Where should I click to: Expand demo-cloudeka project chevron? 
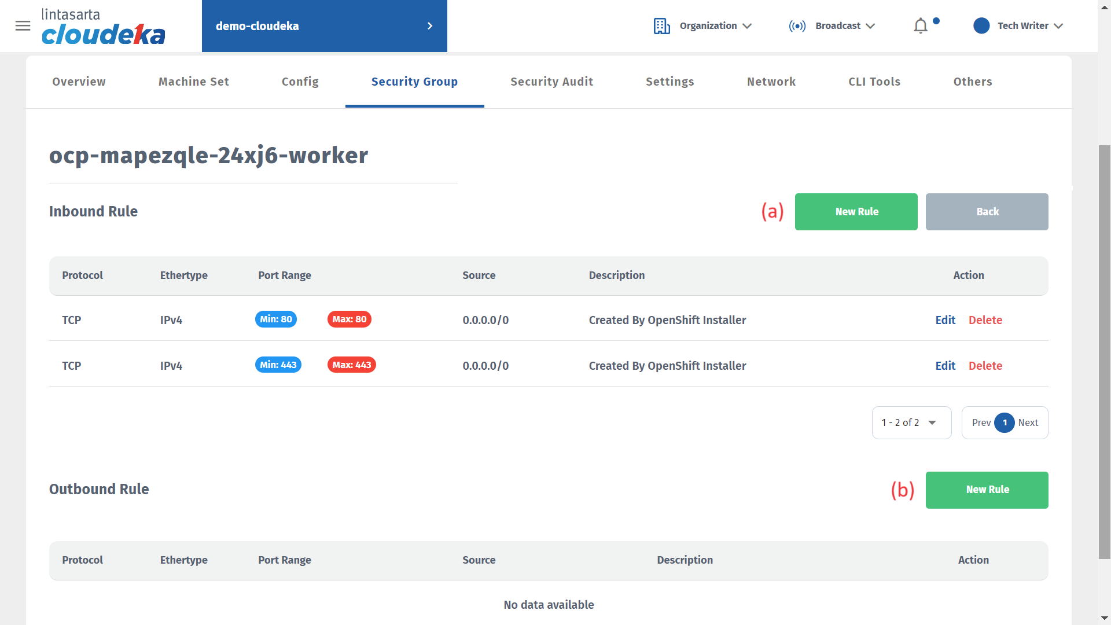pos(429,26)
